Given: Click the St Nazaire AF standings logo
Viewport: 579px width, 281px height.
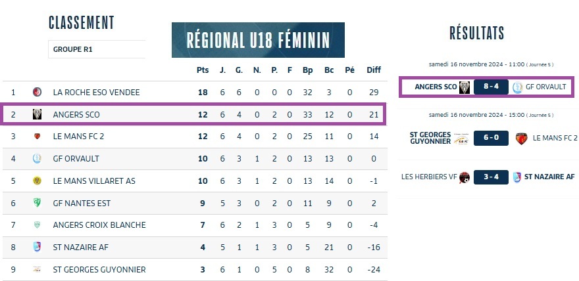Looking at the screenshot, I should [38, 247].
